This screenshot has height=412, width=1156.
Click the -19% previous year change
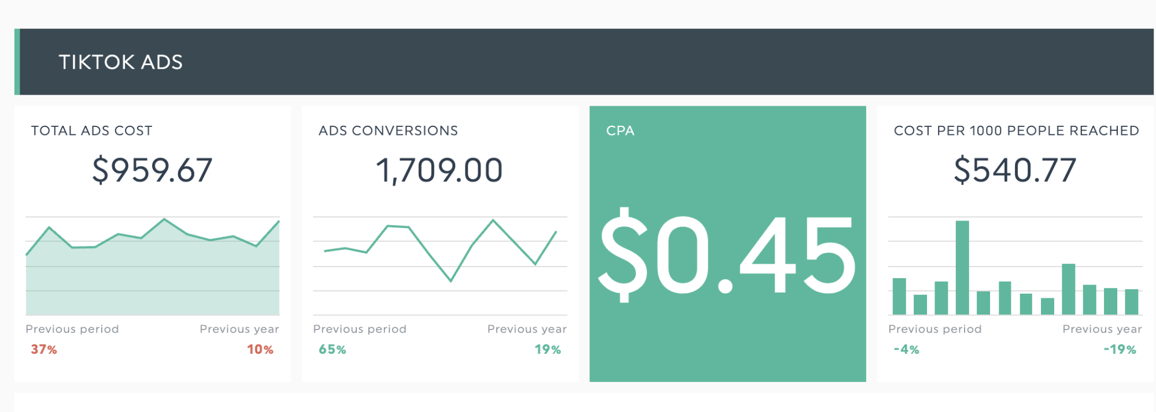[1120, 350]
